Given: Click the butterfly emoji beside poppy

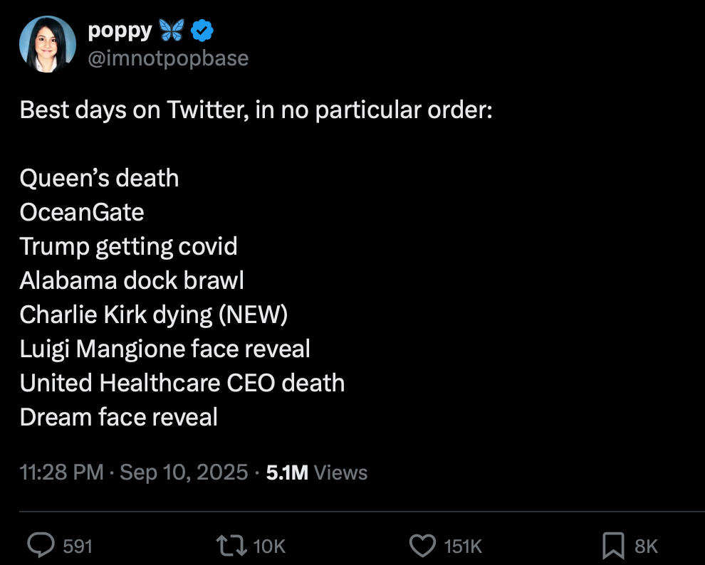Looking at the screenshot, I should point(172,31).
